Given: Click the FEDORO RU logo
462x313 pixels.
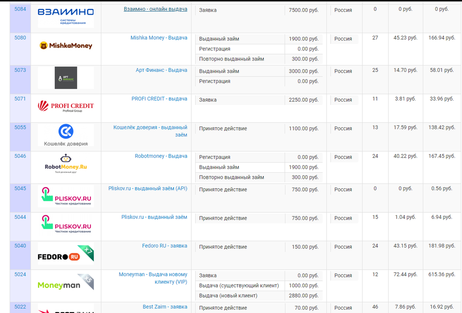Looking at the screenshot, I should pyautogui.click(x=66, y=253).
